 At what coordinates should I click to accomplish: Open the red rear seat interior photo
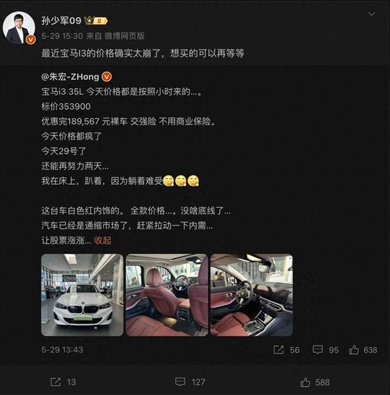167,295
